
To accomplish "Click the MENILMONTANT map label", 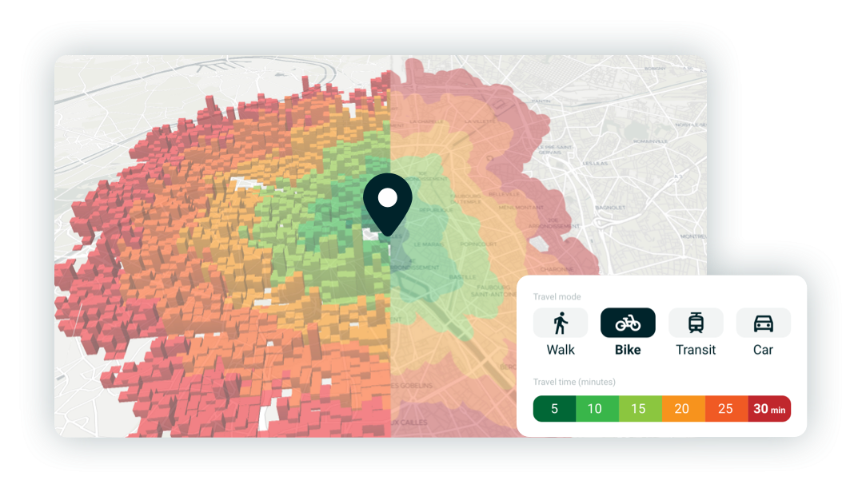I will point(521,208).
